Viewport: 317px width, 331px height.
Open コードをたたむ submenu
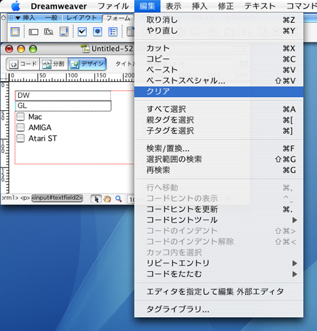click(x=219, y=274)
